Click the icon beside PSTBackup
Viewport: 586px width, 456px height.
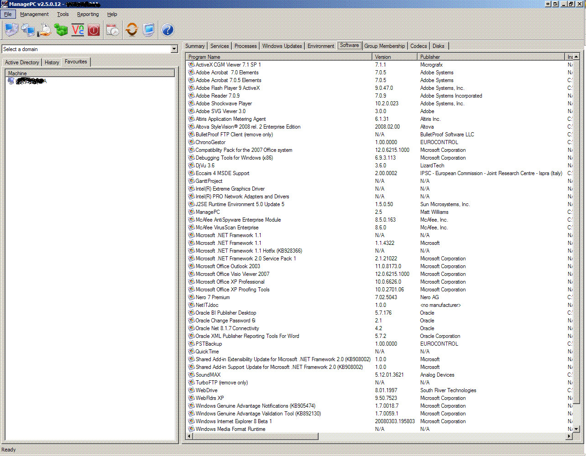point(192,344)
